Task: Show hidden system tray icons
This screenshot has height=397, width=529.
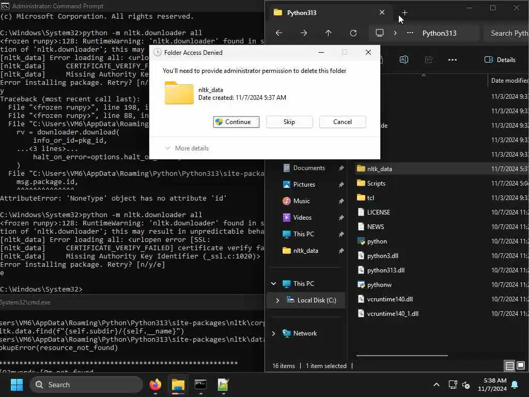Action: point(436,385)
